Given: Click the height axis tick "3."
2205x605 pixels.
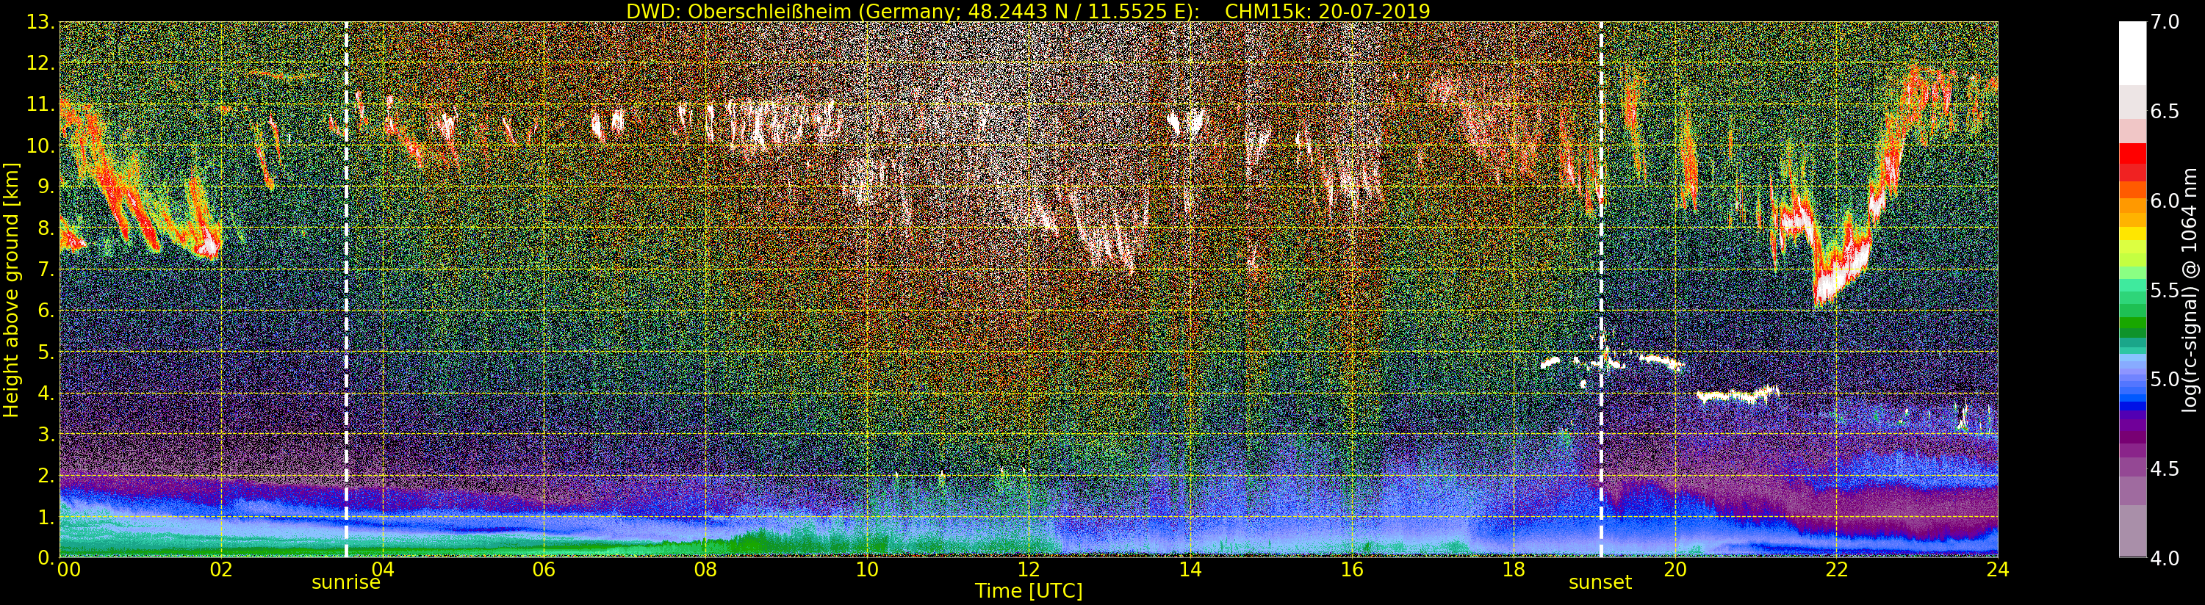Looking at the screenshot, I should tap(46, 434).
